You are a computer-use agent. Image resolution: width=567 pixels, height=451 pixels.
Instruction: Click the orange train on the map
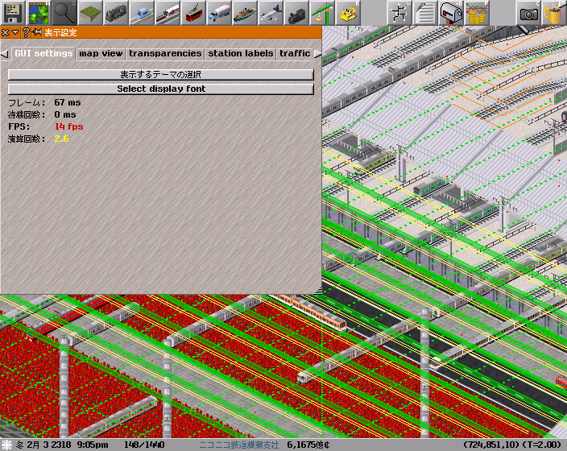click(x=311, y=312)
